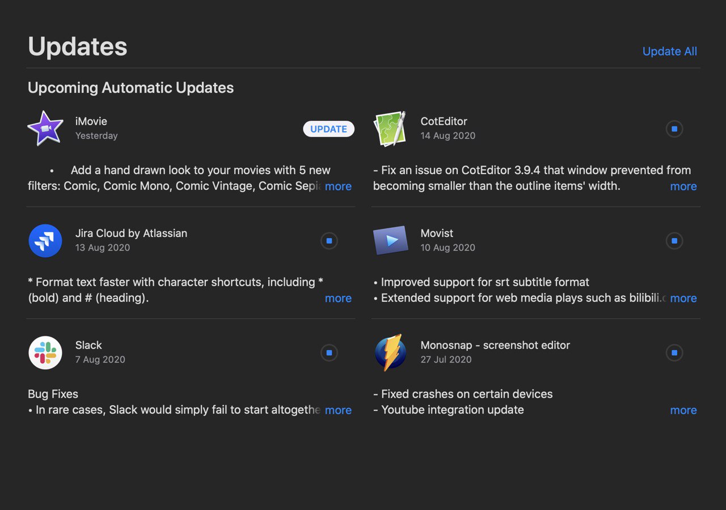Viewport: 726px width, 510px height.
Task: Open the Monosnap lightning icon
Action: (x=390, y=352)
